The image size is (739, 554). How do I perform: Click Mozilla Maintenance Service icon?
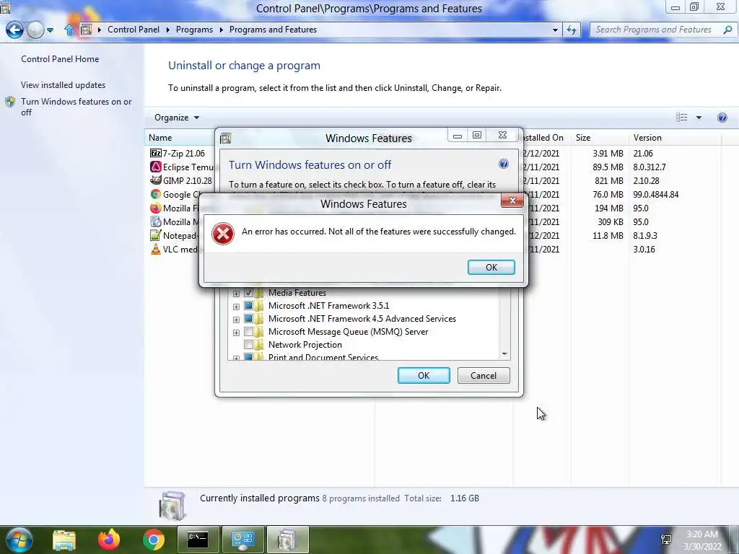(156, 221)
